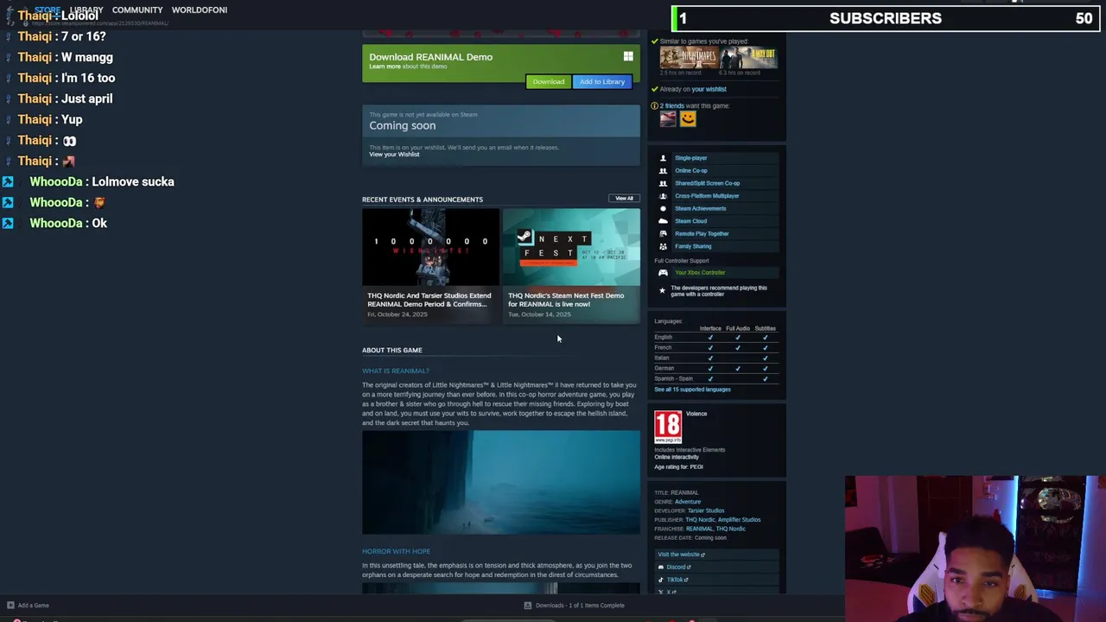Click the 'Add a Game' label

point(34,606)
